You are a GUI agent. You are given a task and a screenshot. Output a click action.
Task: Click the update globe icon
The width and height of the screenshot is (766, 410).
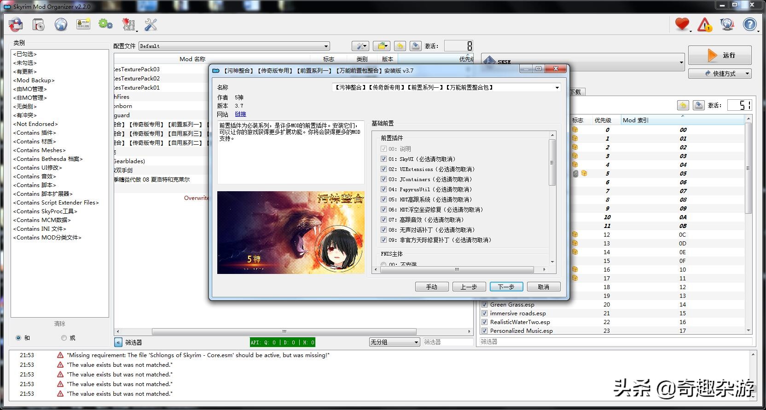point(727,24)
